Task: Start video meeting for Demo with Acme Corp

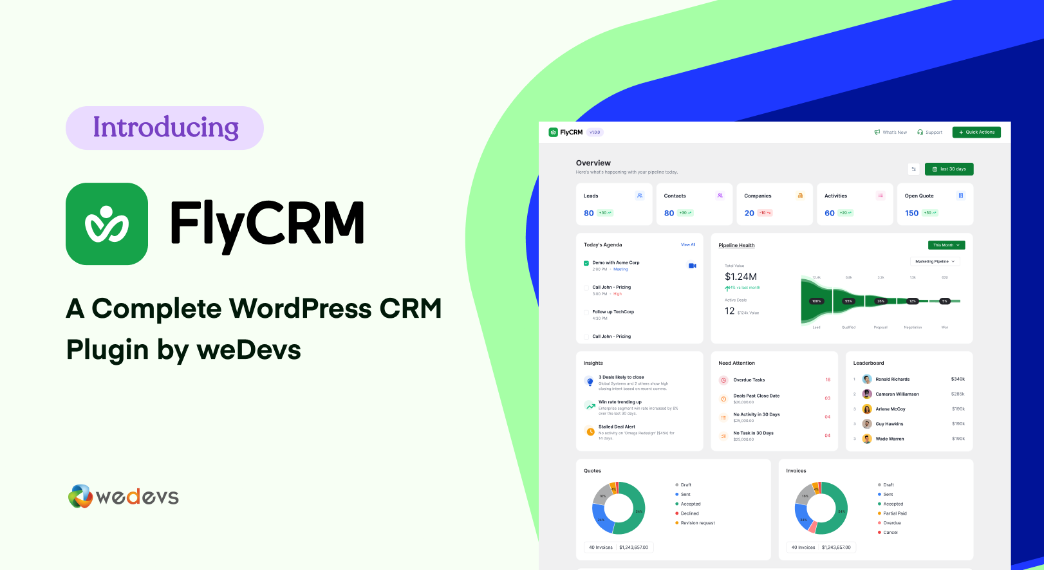Action: tap(692, 266)
